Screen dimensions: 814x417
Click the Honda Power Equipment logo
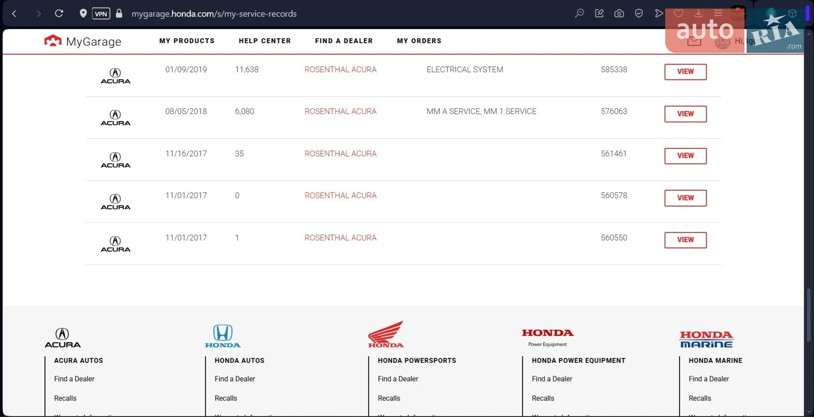[x=548, y=337]
